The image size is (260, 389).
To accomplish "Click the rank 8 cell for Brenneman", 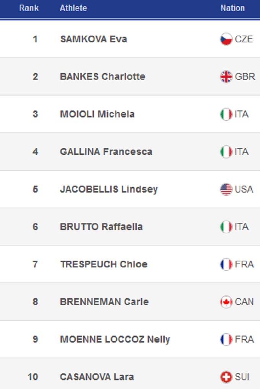I will tap(35, 302).
